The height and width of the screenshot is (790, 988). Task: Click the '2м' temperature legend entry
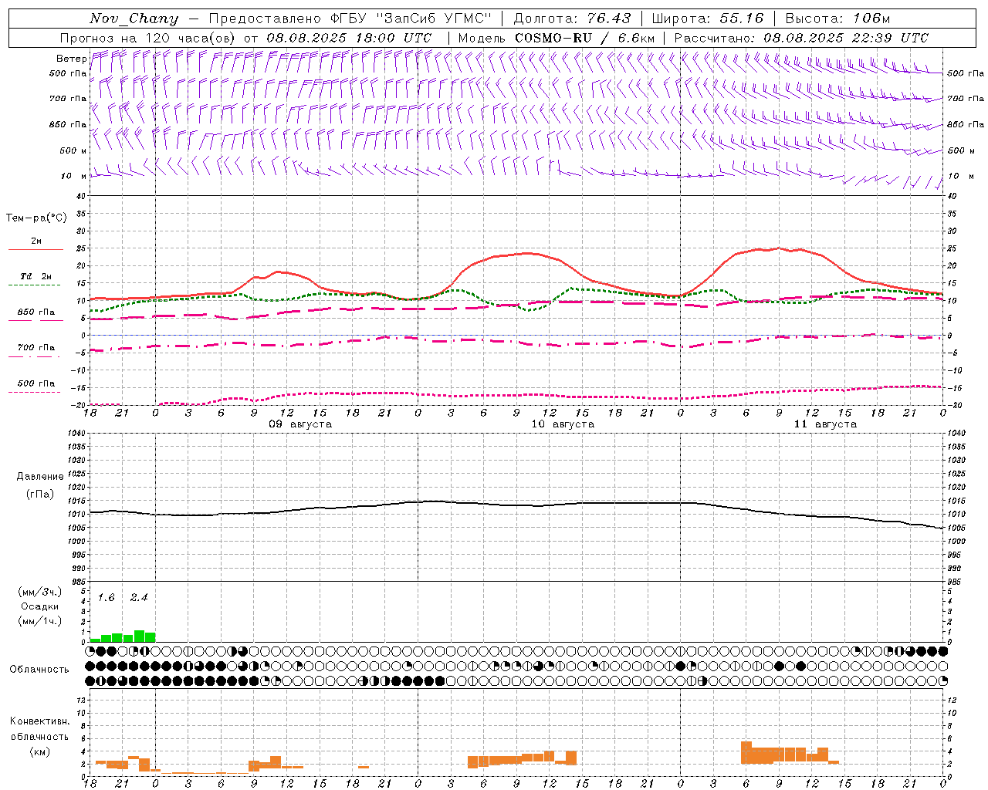click(x=36, y=241)
